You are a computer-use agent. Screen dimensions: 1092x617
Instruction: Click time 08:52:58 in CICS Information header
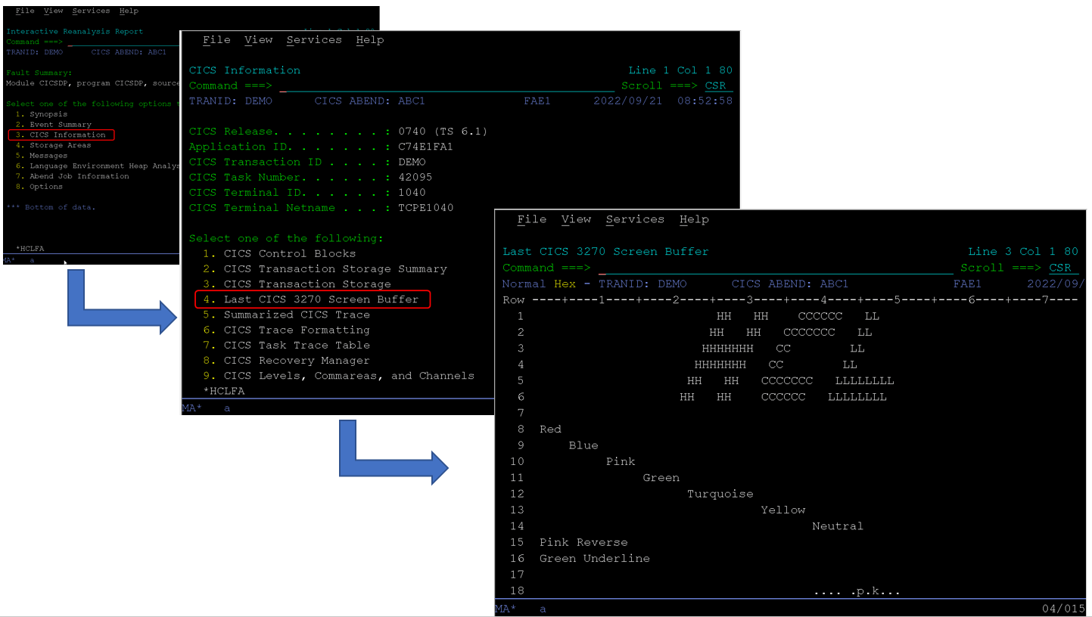tap(705, 101)
